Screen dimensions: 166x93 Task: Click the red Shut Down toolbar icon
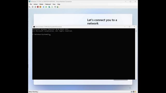tap(38, 7)
